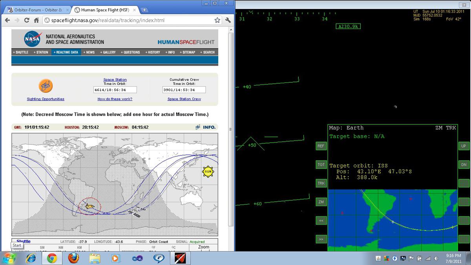
Task: Open the + REALTIME DATA menu item
Action: tap(66, 52)
